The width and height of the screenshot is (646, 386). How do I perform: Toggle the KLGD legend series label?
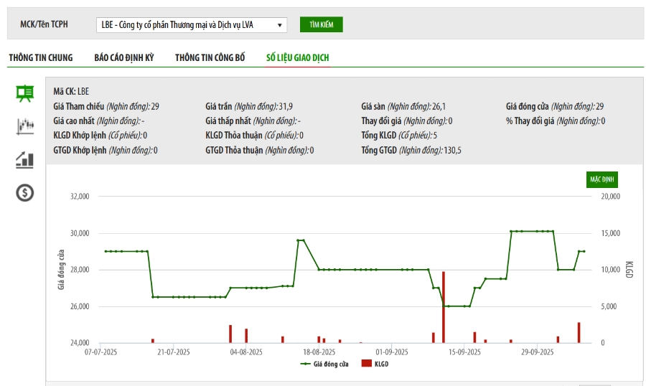381,364
